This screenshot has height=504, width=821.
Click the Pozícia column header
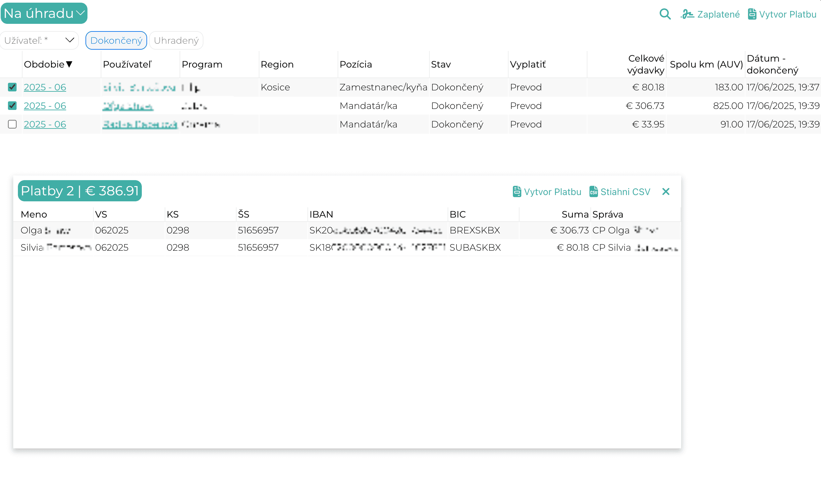(356, 64)
